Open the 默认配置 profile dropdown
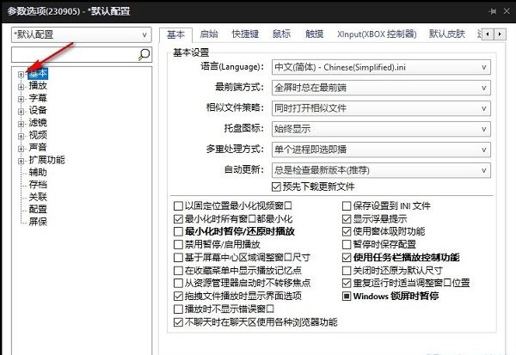This screenshot has height=355, width=516. point(81,34)
